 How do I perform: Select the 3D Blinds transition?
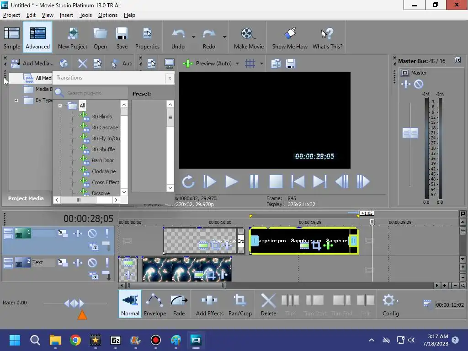click(102, 117)
